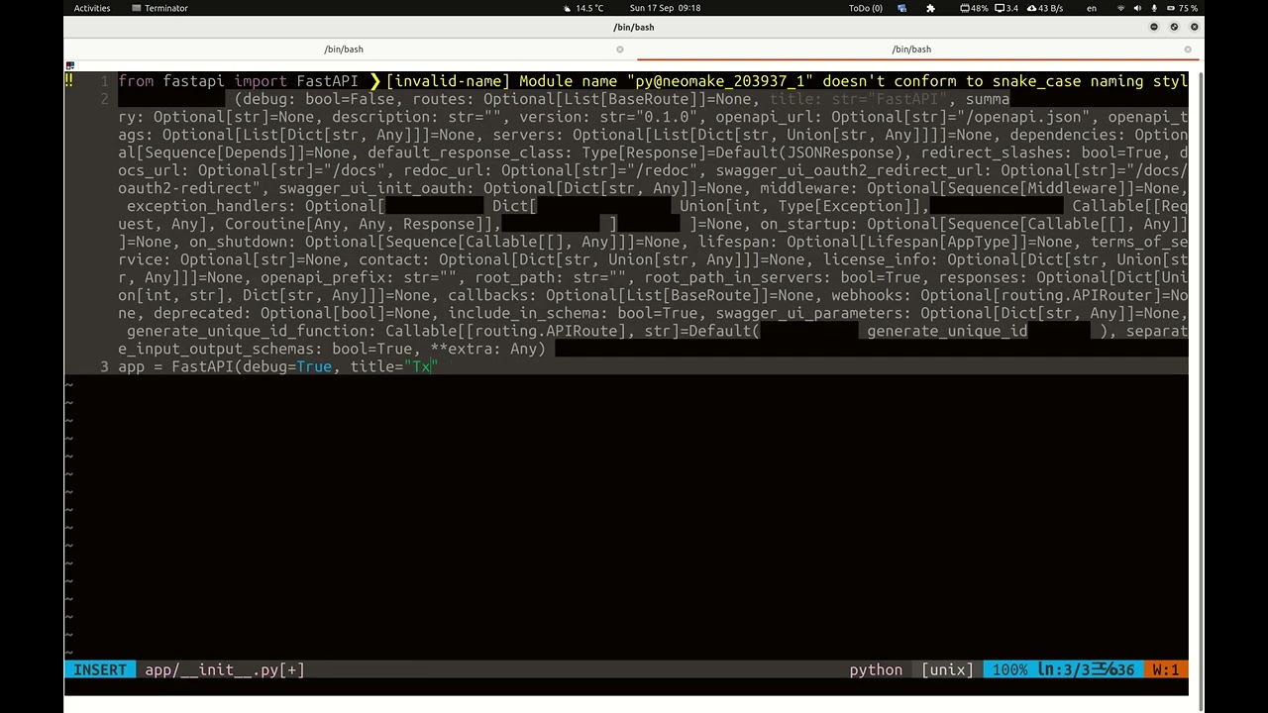This screenshot has width=1268, height=713.
Task: Click the lint warning '!!' sign on line 1
Action: click(68, 81)
